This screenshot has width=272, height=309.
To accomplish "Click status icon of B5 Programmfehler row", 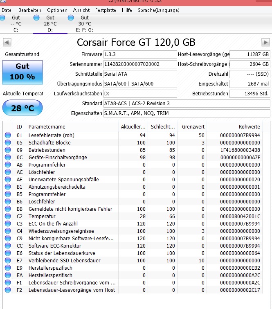I will (8, 194).
